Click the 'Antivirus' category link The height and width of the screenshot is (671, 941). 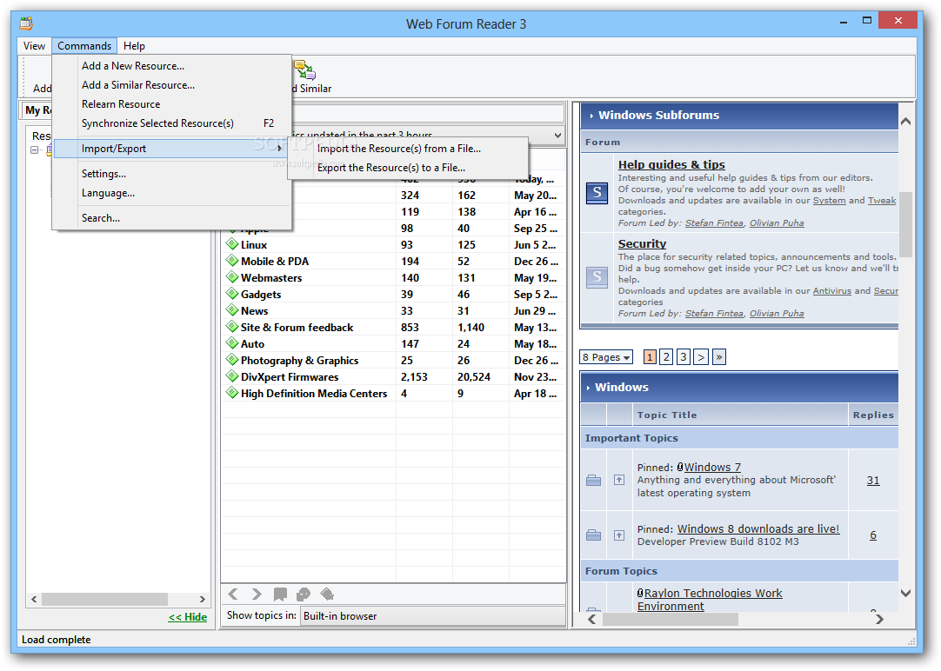[x=831, y=291]
